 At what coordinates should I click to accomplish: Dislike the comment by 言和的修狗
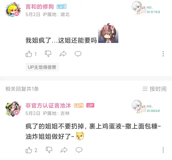(48, 54)
